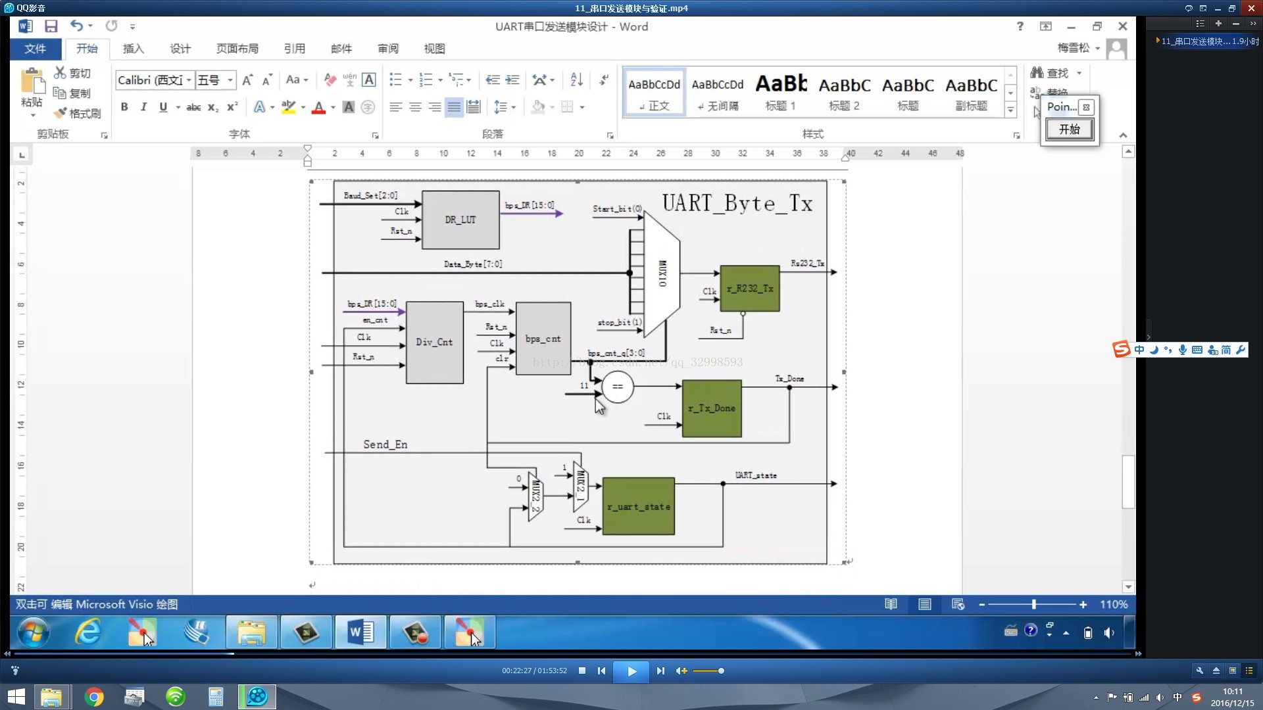Screen dimensions: 1263x710
Task: Open the numbering list dropdown arrow
Action: (440, 81)
